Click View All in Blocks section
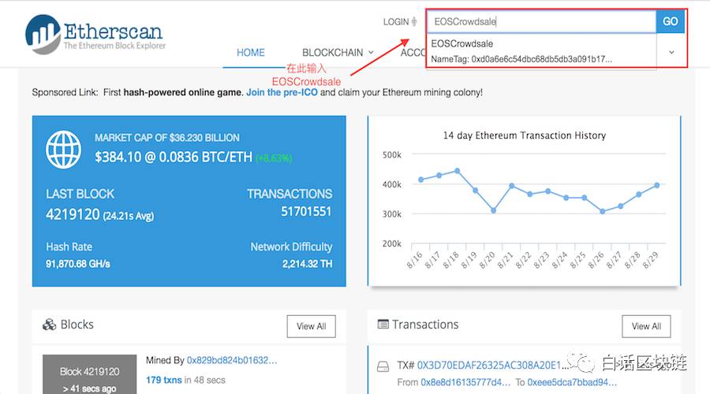Screen dimensions: 710x394 [x=311, y=326]
